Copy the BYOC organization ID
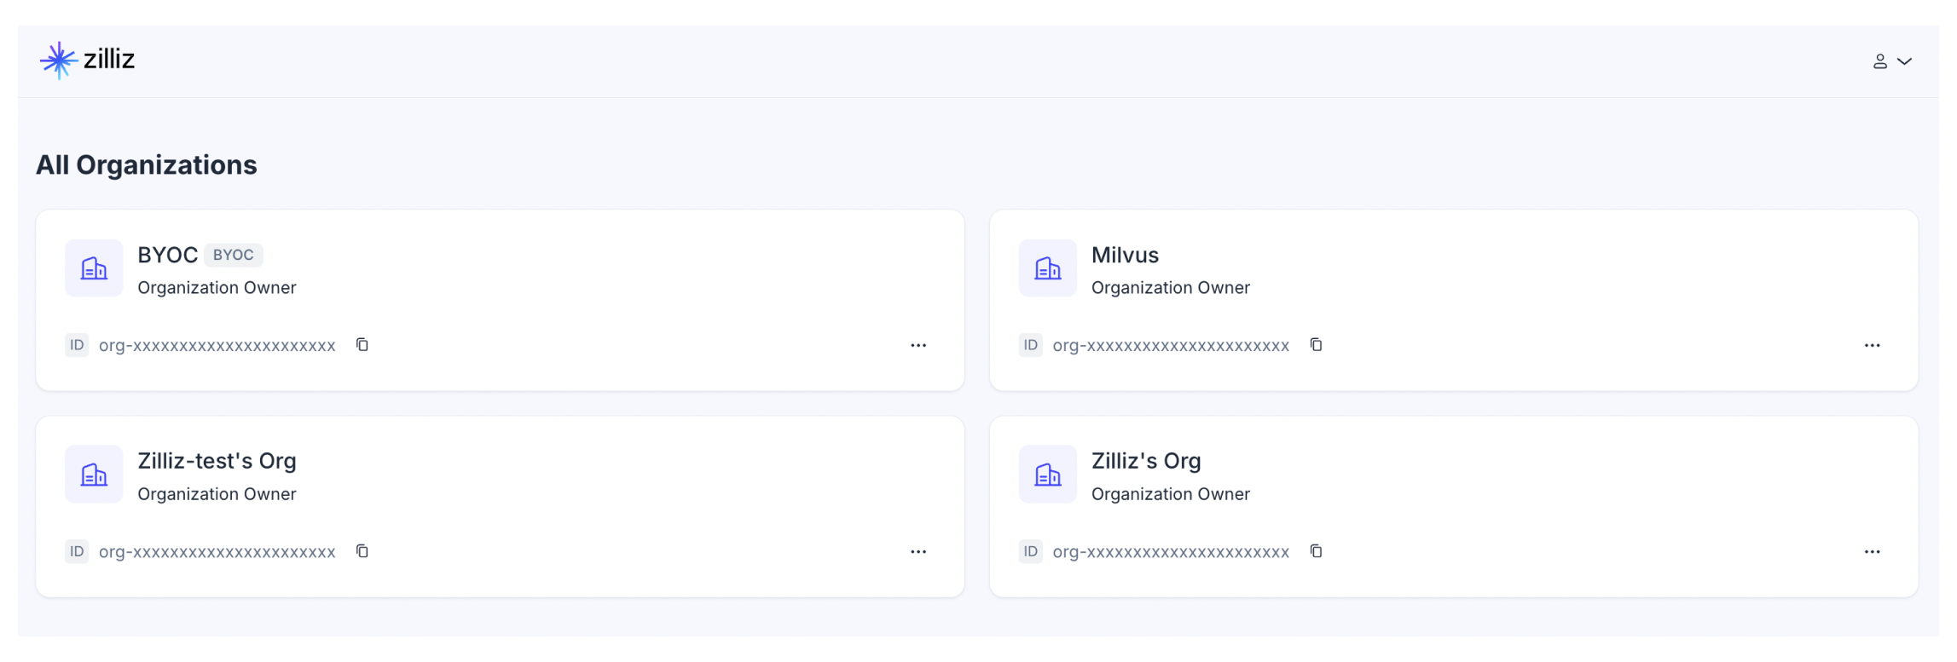Viewport: 1957px width, 662px height. [x=362, y=344]
